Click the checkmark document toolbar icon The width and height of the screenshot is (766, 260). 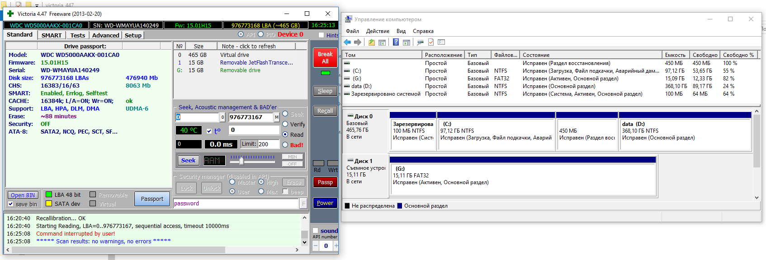pos(431,42)
